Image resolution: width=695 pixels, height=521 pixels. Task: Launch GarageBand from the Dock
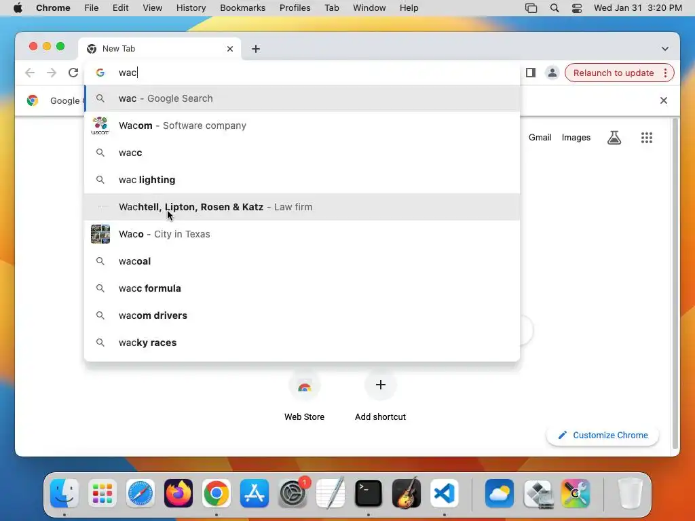tap(407, 493)
